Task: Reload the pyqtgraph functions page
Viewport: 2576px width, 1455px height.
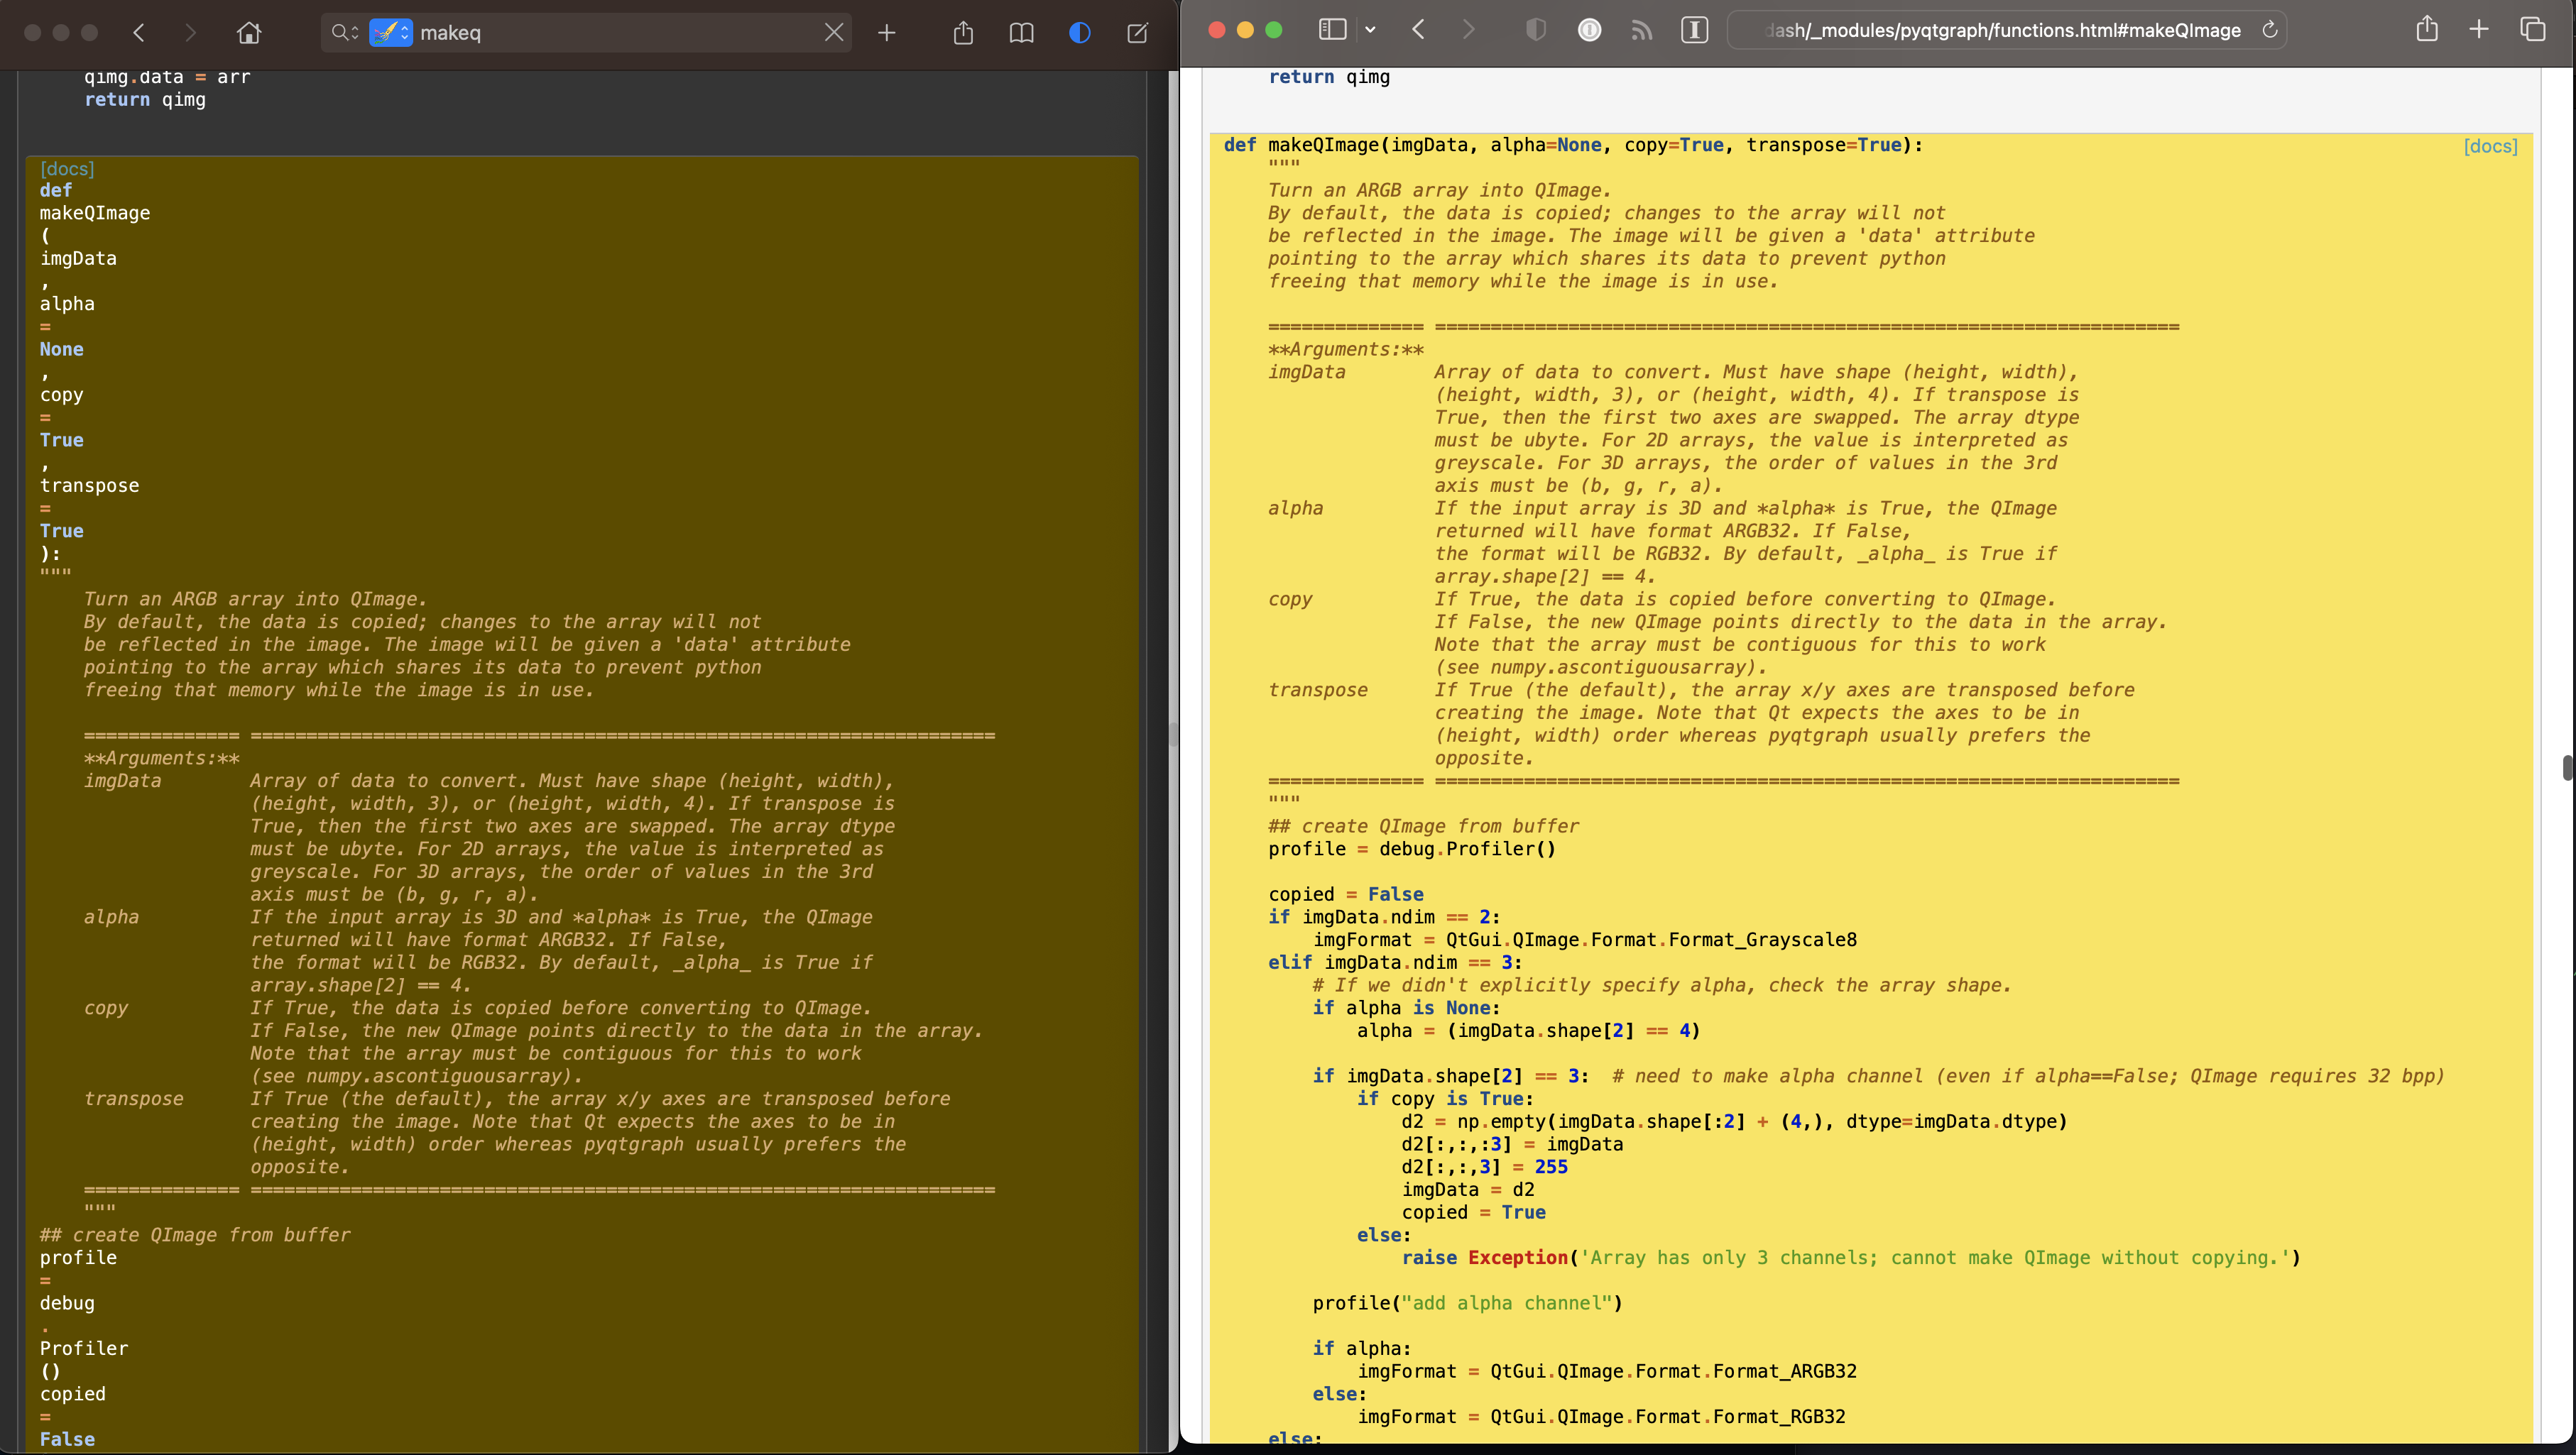Action: [2269, 30]
